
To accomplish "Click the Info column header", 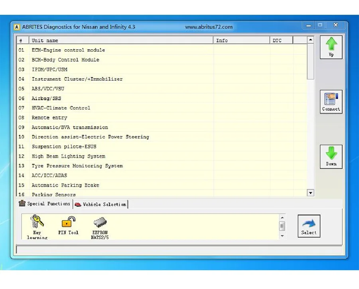I will [241, 40].
